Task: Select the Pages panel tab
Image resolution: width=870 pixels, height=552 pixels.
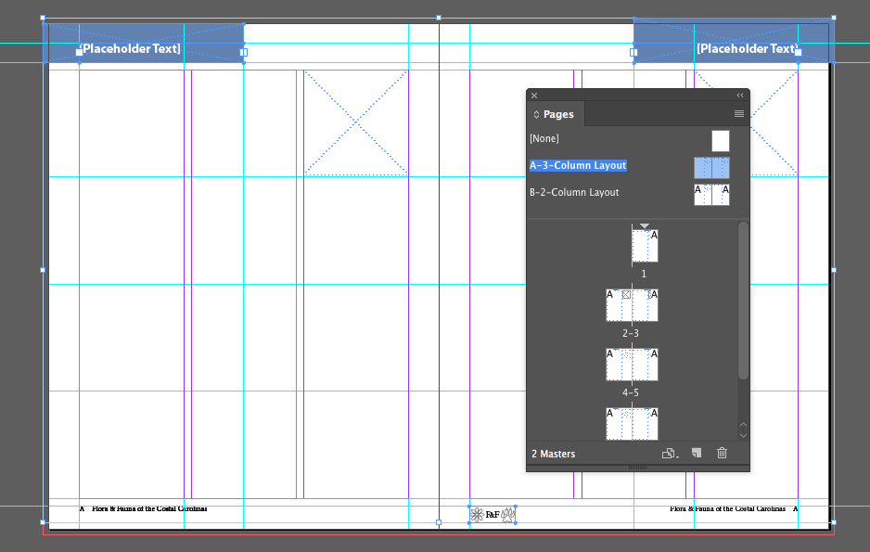Action: 556,114
